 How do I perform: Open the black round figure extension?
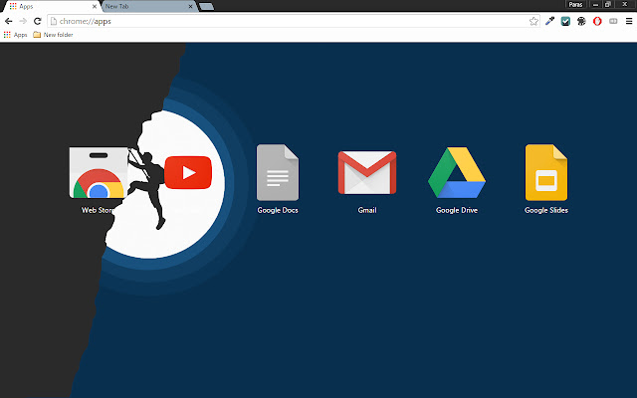pos(581,21)
